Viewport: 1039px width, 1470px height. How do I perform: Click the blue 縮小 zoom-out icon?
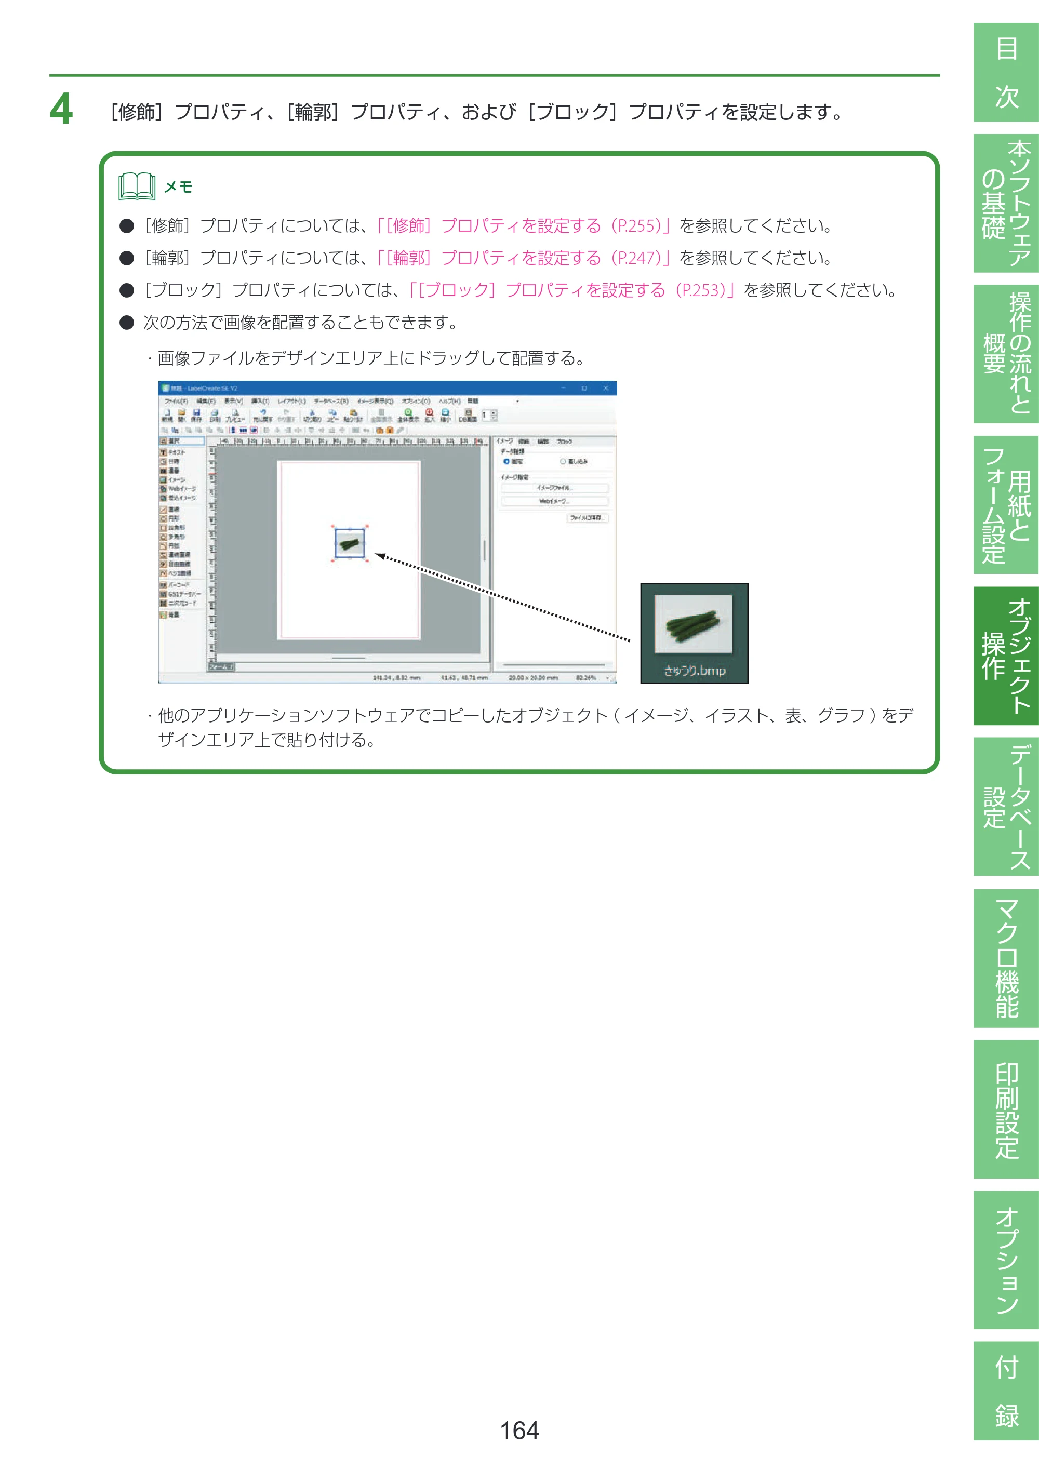445,416
